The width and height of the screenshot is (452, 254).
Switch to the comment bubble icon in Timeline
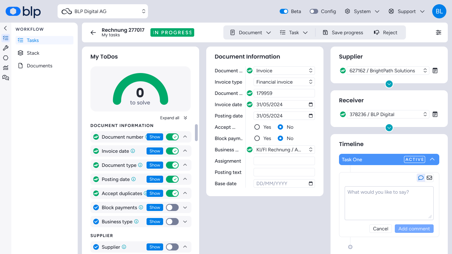421,178
